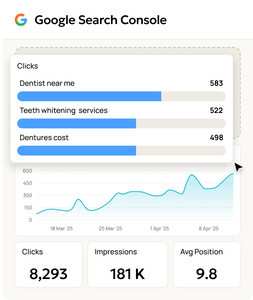
Task: Click the 583 clicks value
Action: click(217, 83)
